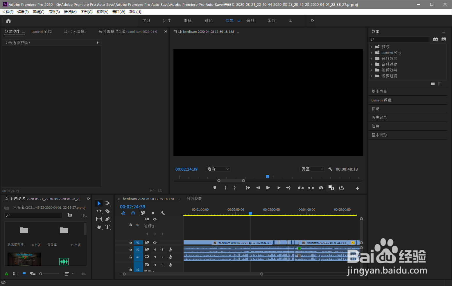Click the Effects panel search field
Image resolution: width=452 pixels, height=286 pixels.
click(399, 40)
